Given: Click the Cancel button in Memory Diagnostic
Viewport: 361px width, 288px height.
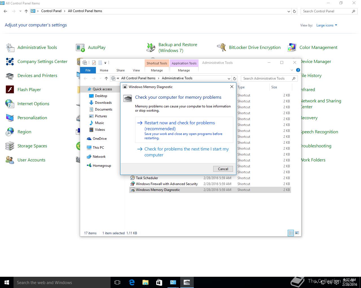Looking at the screenshot, I should [x=223, y=169].
